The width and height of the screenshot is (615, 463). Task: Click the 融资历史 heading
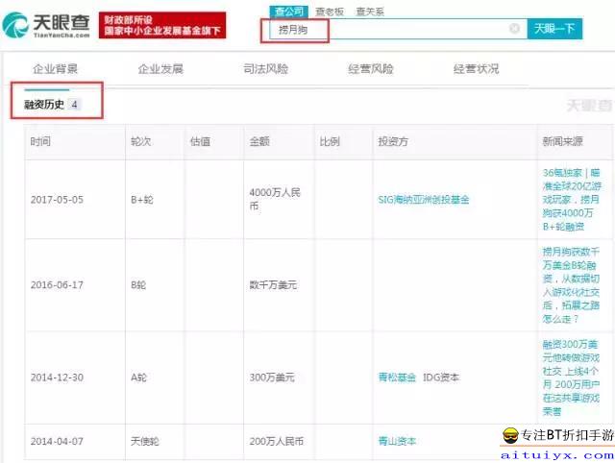(44, 105)
